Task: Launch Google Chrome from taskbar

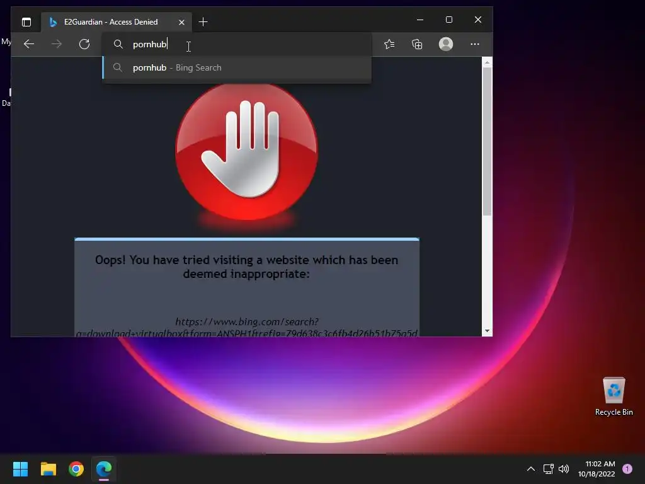Action: point(76,469)
